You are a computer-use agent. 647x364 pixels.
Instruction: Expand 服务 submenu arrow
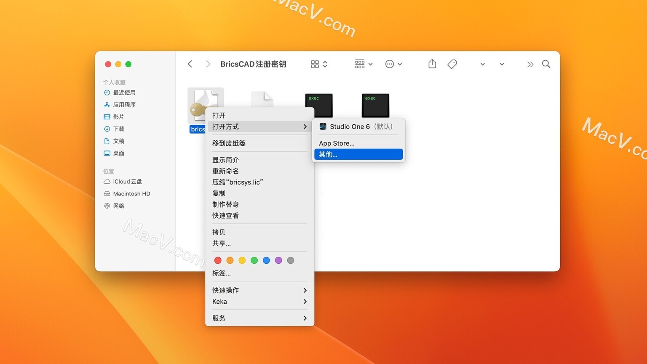(305, 318)
